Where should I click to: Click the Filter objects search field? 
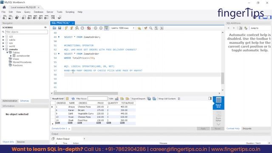pos(26,32)
